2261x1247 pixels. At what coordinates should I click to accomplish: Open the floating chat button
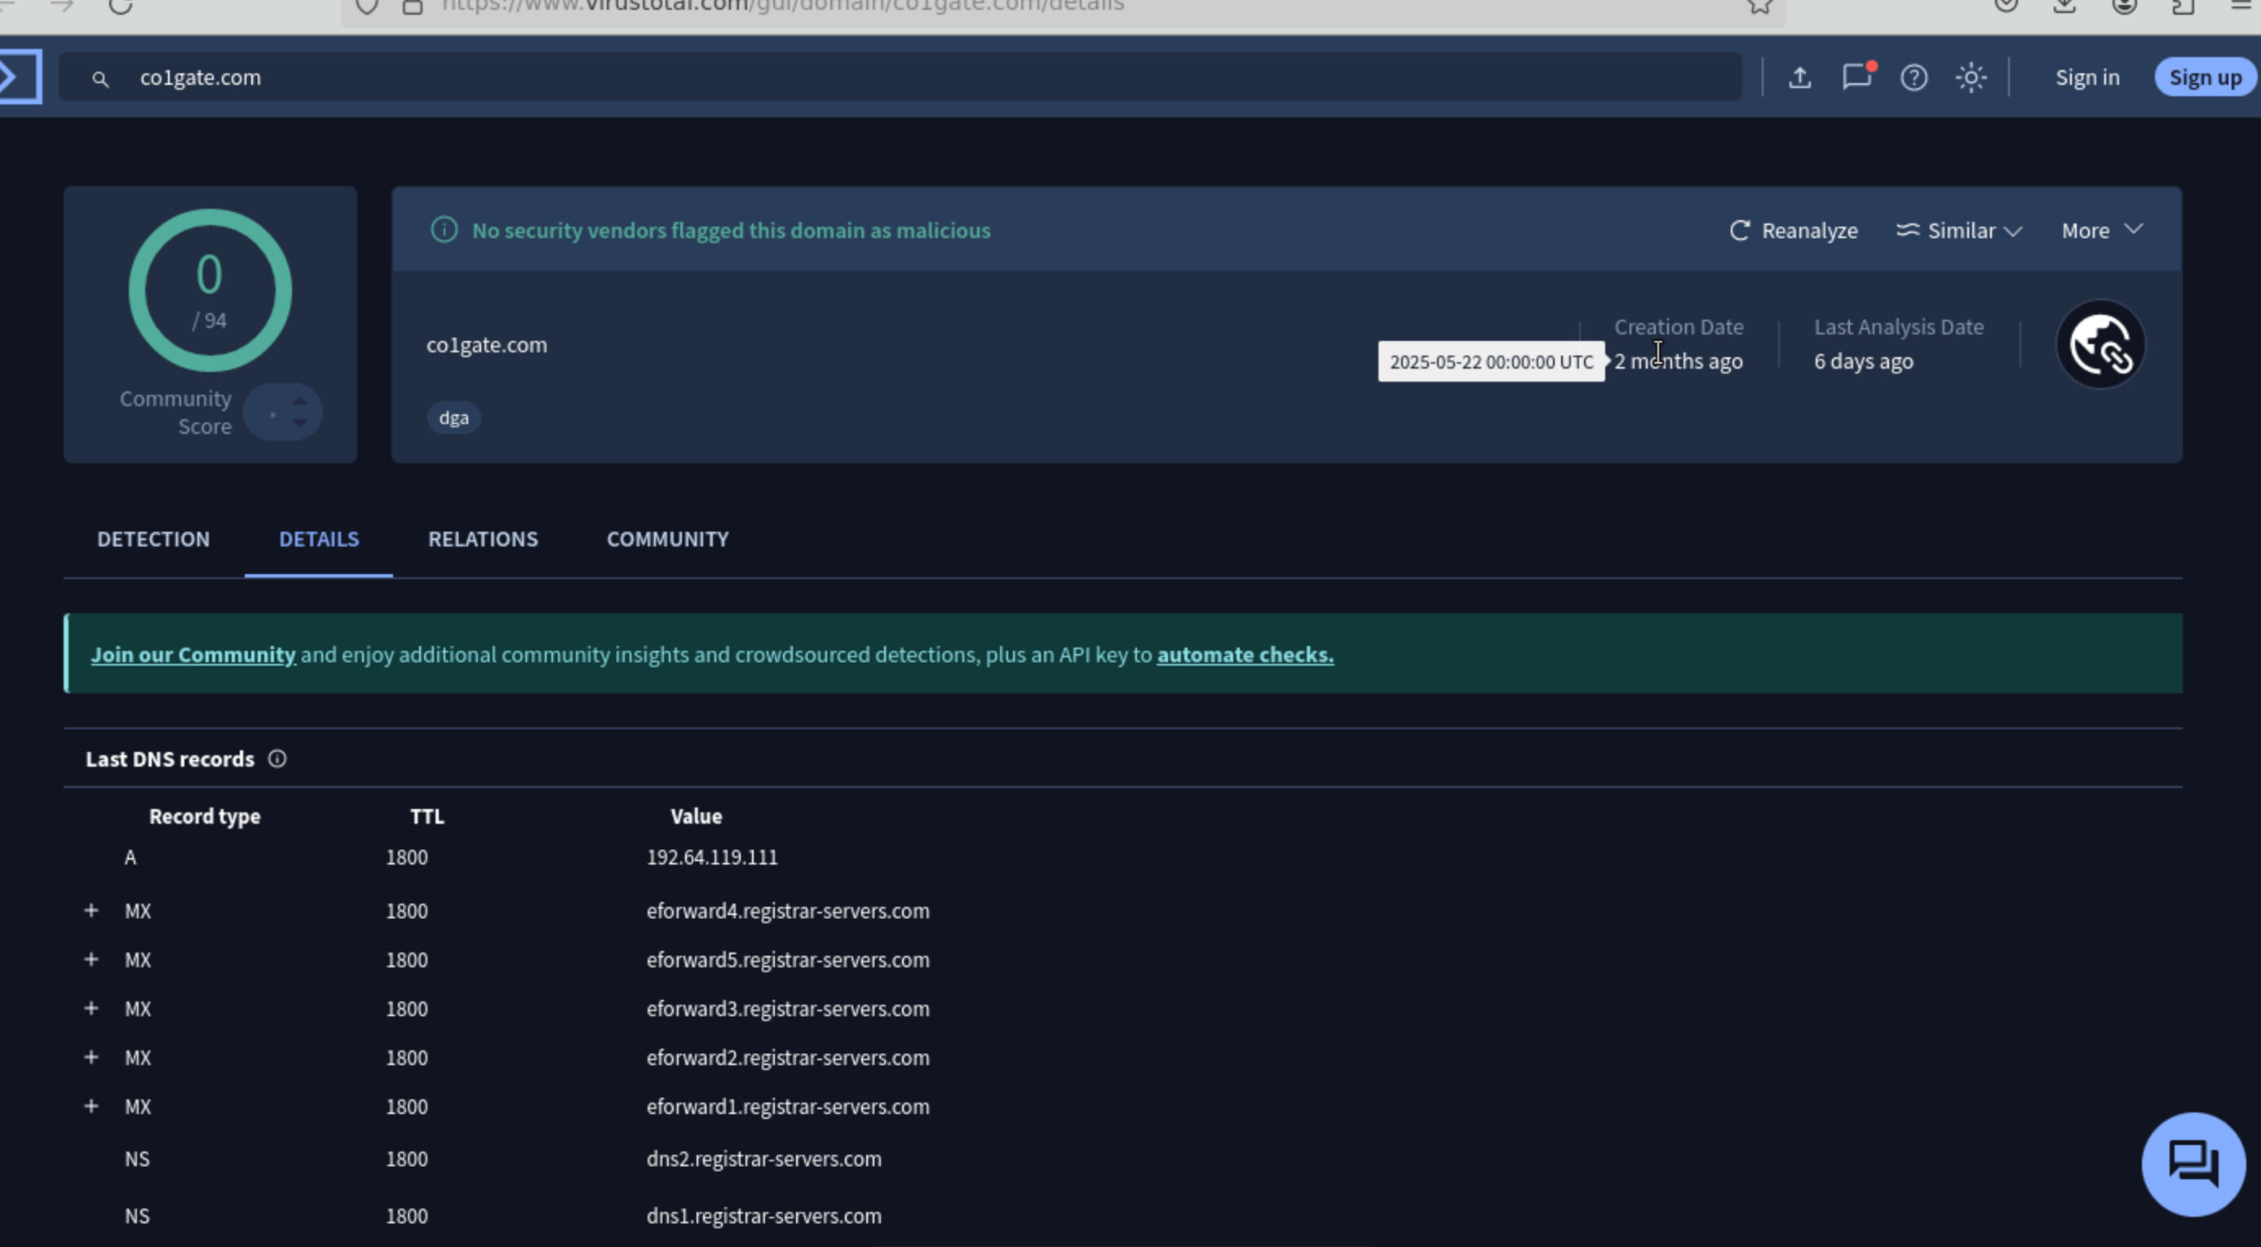click(2193, 1165)
